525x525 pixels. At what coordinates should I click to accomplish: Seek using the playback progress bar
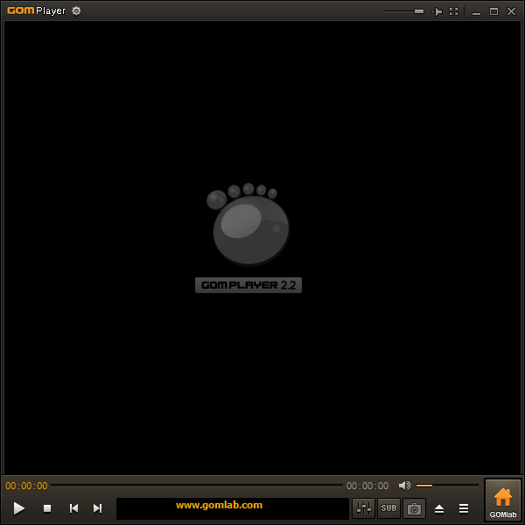click(197, 485)
